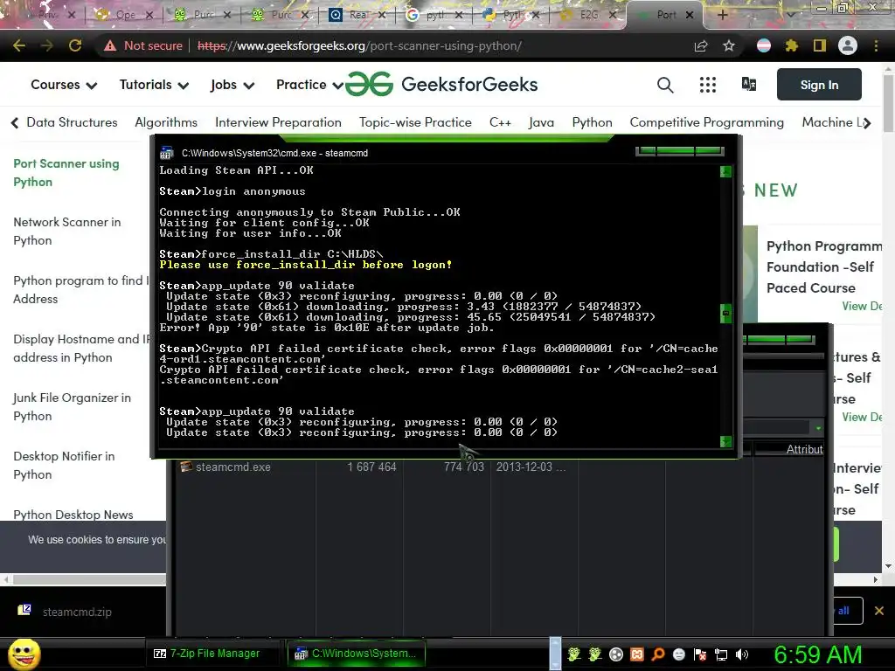Switch to the Rea browser tab
The width and height of the screenshot is (895, 671).
click(357, 15)
